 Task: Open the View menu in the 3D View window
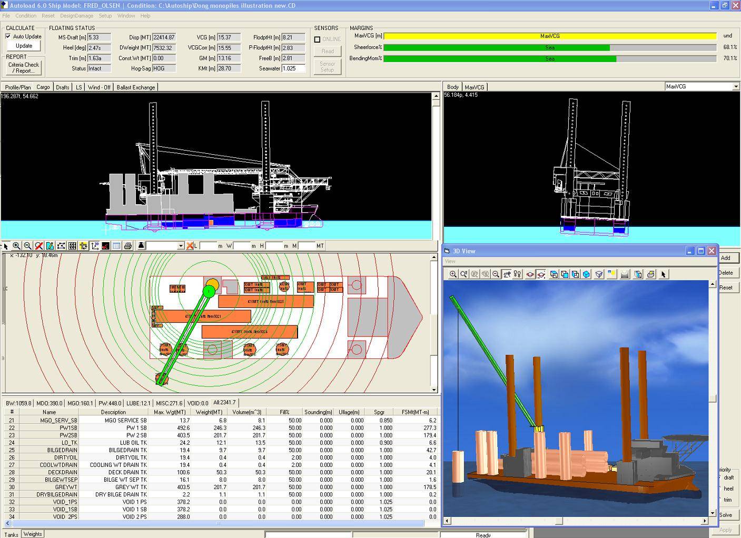[450, 261]
